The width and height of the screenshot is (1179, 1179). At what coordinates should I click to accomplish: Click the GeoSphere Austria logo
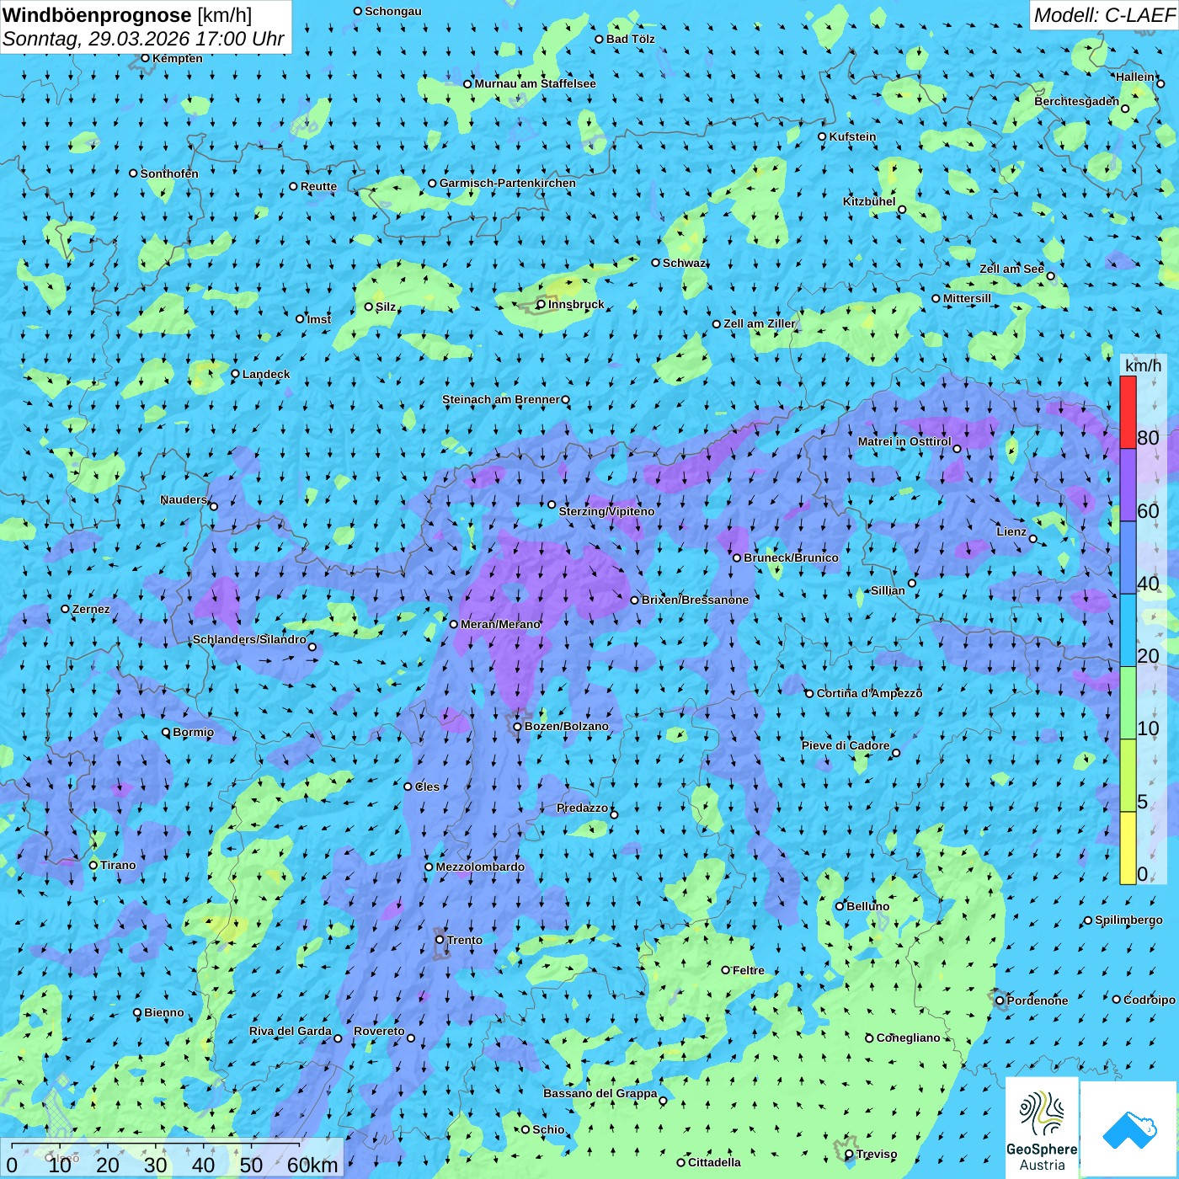click(x=1042, y=1128)
